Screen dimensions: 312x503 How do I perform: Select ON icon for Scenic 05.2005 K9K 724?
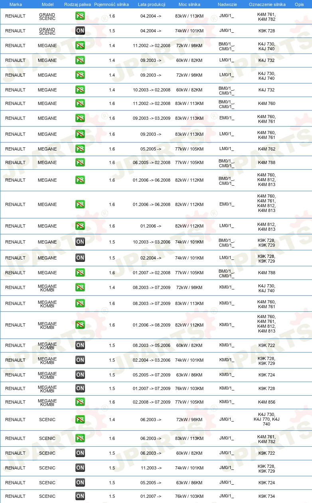tap(80, 483)
